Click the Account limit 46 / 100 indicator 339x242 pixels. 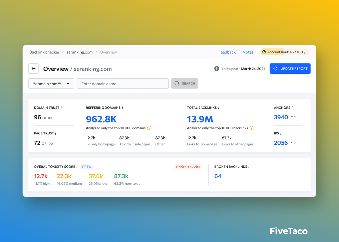[x=285, y=52]
